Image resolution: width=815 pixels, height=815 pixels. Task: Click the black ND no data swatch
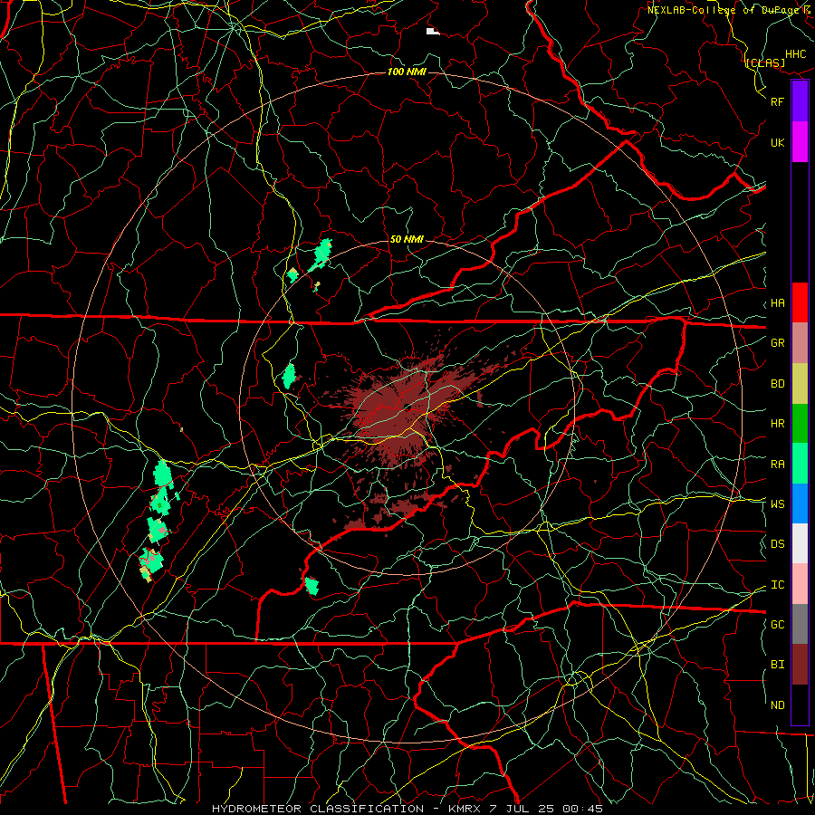pyautogui.click(x=800, y=705)
